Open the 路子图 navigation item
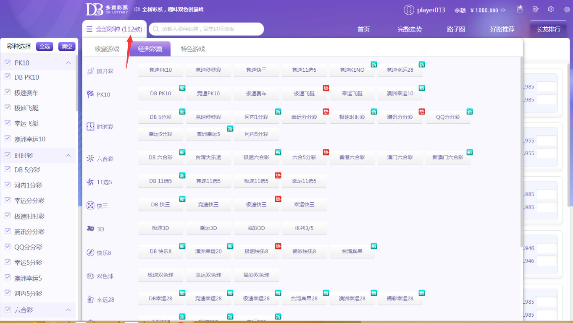The image size is (573, 323). [456, 29]
